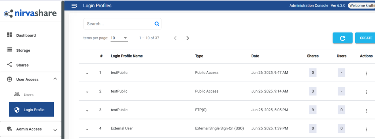Screen dimensions: 375x139
Task: Open actions menu for the 9:14 AM row
Action: 366,92
